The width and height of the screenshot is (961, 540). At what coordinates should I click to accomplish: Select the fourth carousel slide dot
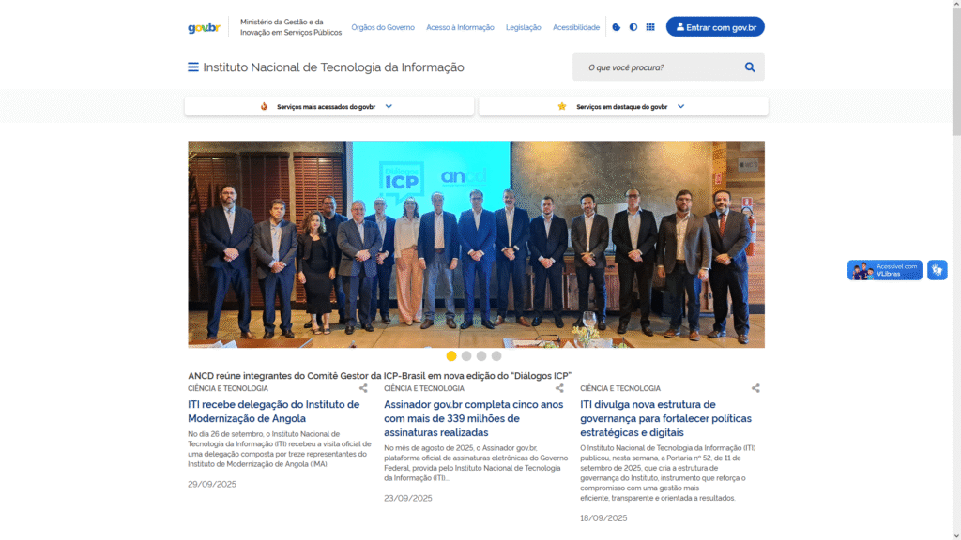496,355
